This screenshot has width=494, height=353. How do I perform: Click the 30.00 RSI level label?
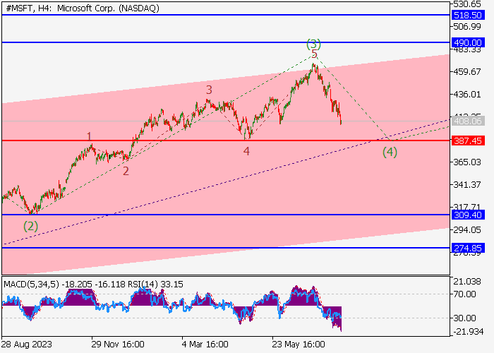[x=464, y=318]
